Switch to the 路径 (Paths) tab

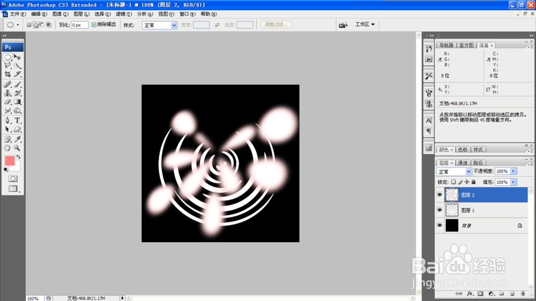pos(478,163)
